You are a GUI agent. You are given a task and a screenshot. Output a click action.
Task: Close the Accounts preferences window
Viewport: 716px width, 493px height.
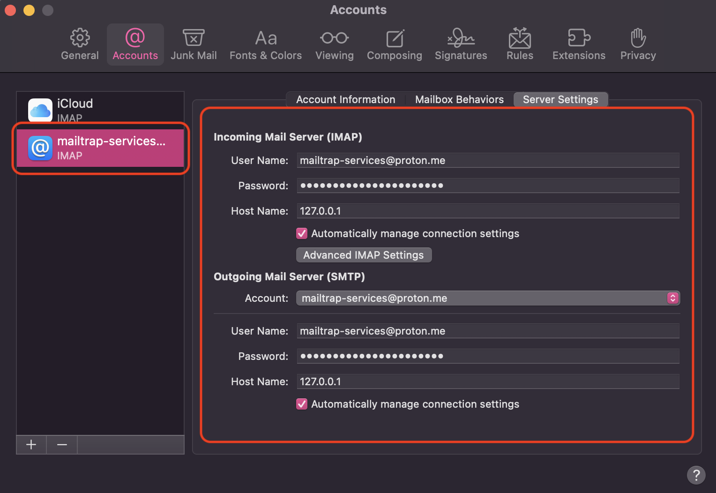(x=10, y=10)
